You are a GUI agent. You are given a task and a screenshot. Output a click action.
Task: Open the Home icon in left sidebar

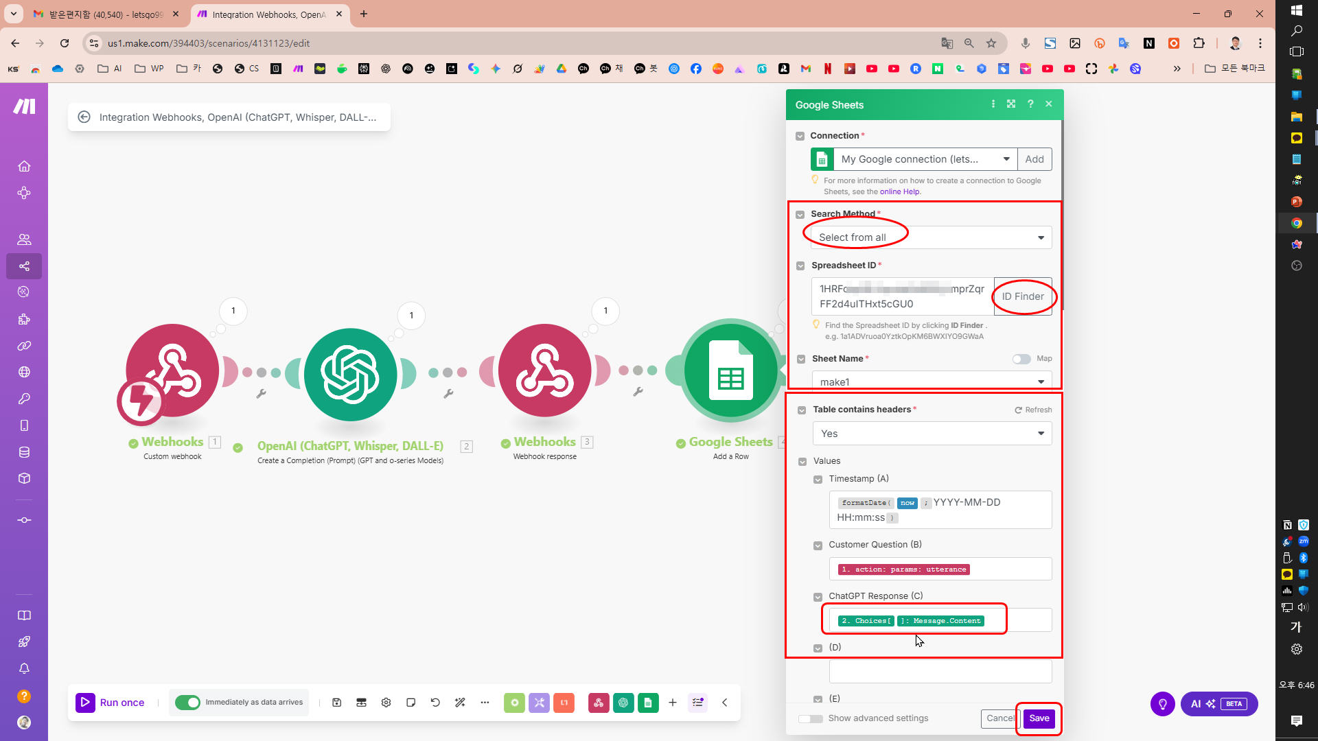[24, 167]
